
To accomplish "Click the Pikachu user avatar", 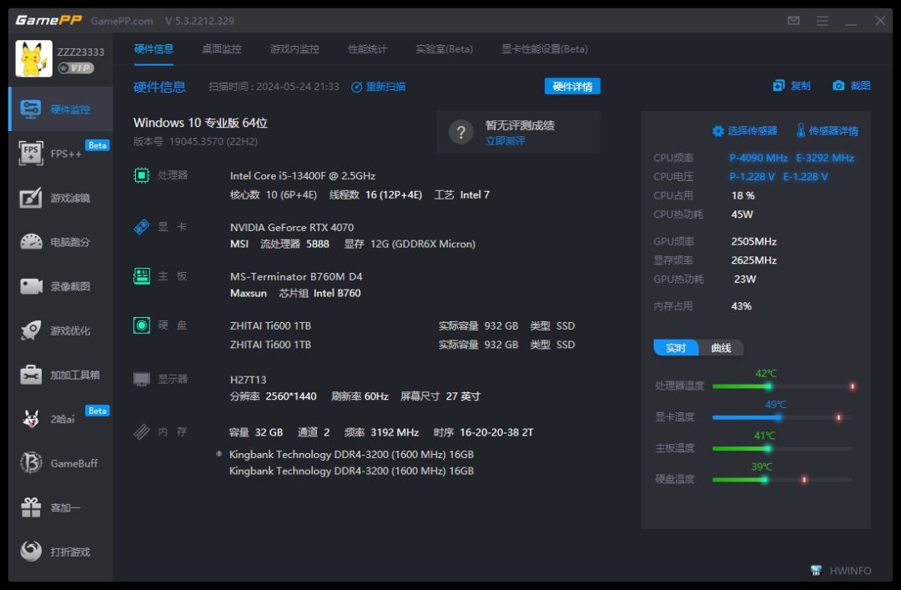I will [x=33, y=58].
